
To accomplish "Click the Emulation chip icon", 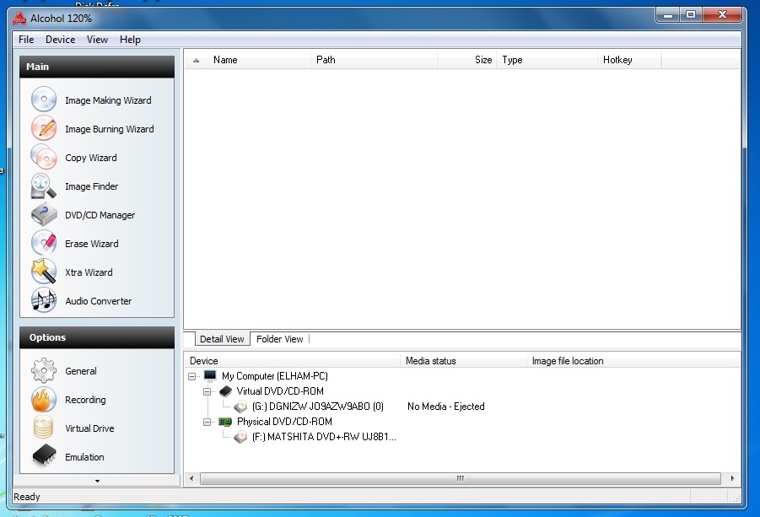I will [44, 456].
